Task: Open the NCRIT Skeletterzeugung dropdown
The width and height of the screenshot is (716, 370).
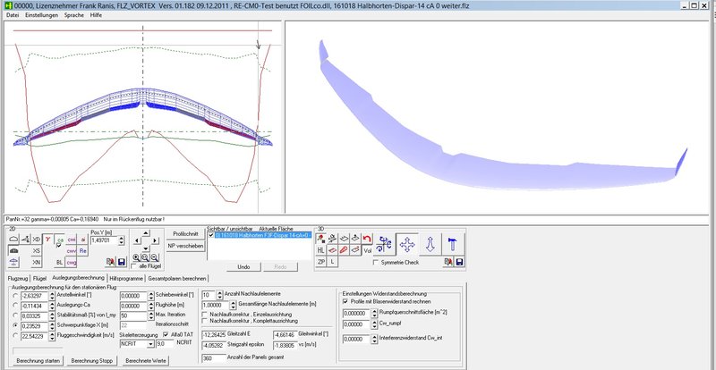Action: [150, 342]
